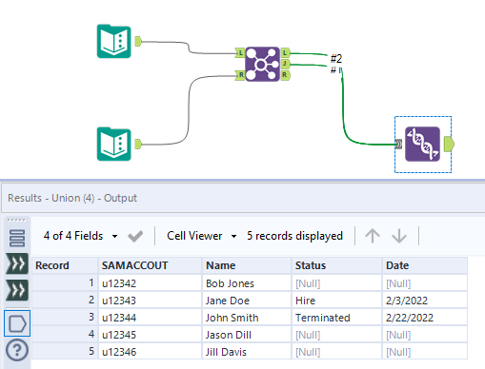Open the 4 of 4 Fields dropdown
485x369 pixels.
[80, 236]
